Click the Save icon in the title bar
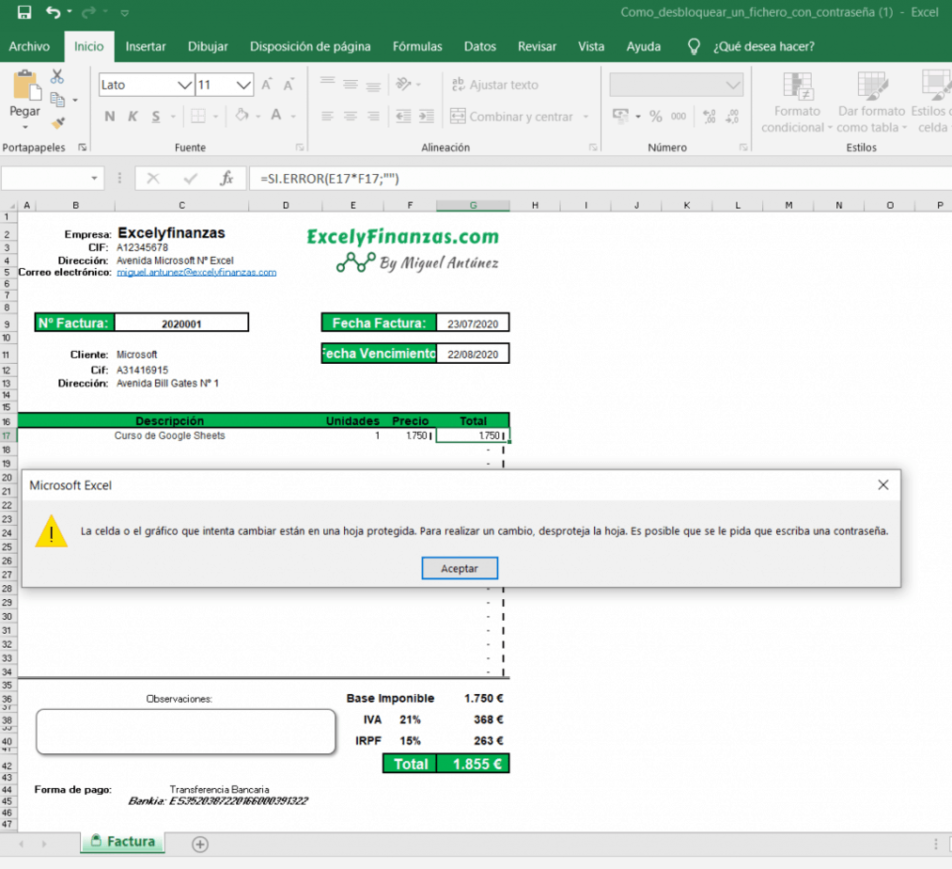Viewport: 952px width, 869px height. 24,12
